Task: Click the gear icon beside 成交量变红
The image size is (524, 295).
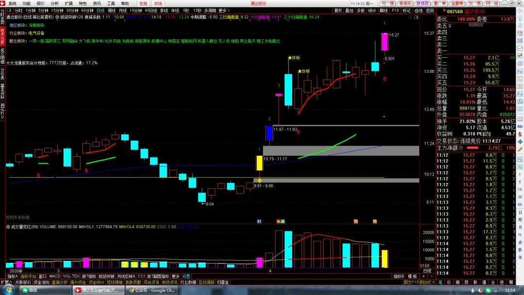Action: tap(8, 227)
